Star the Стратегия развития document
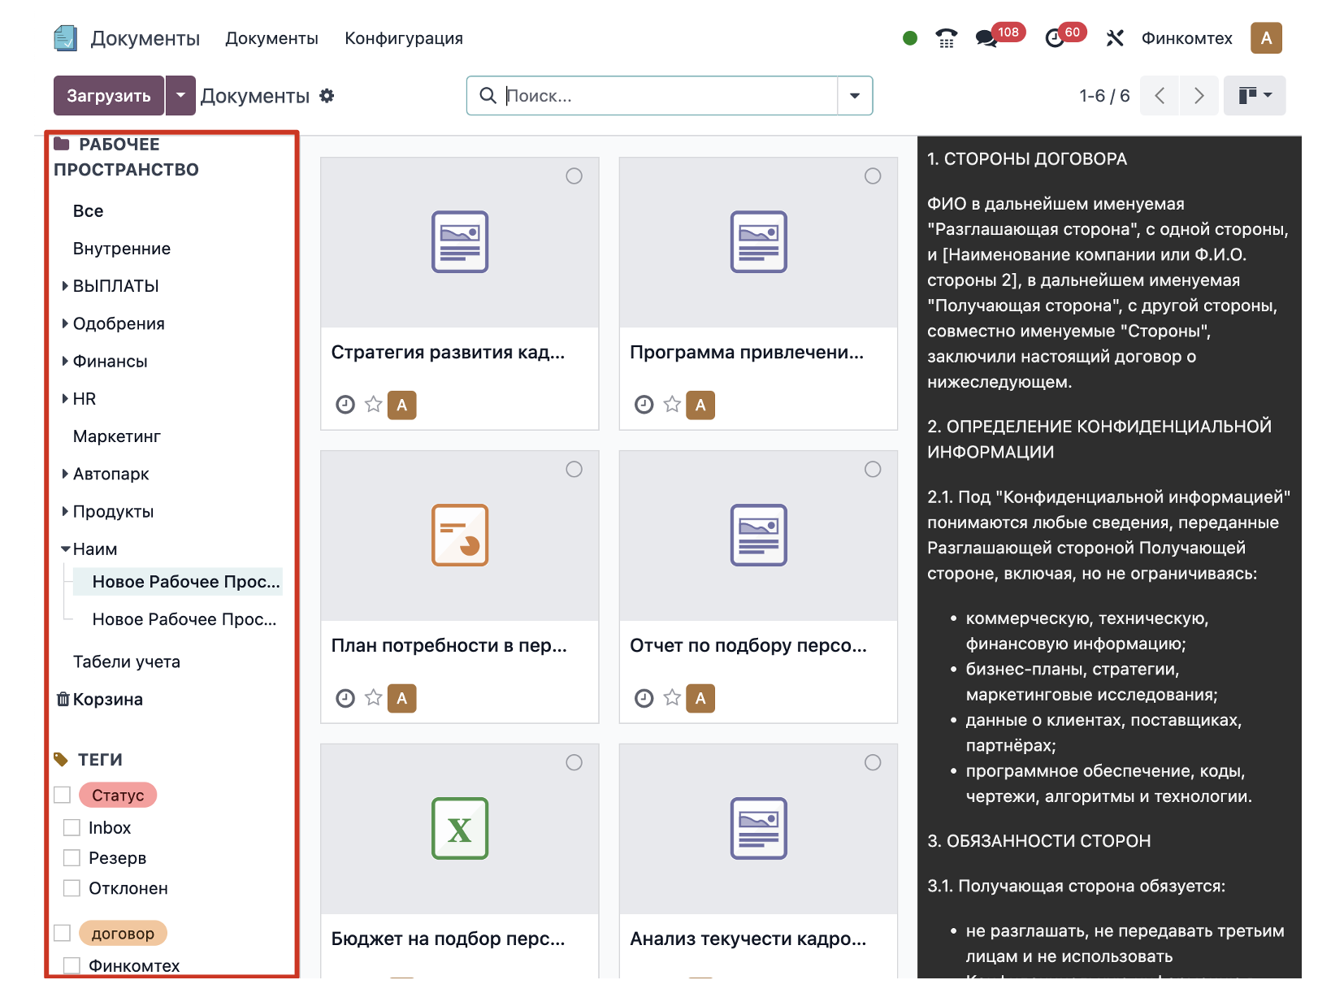The height and width of the screenshot is (1006, 1344). (373, 405)
